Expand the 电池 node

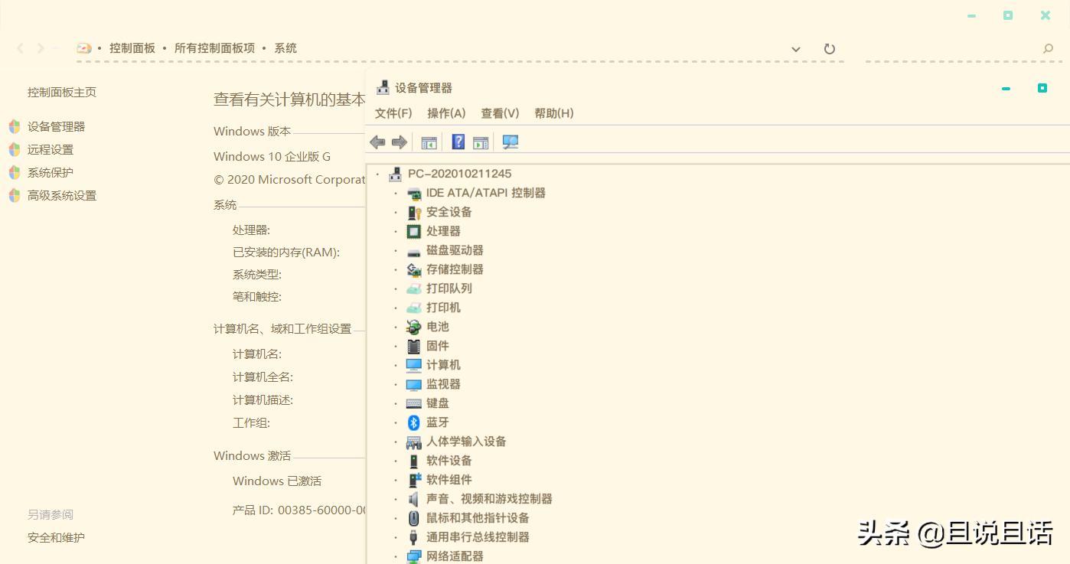coord(396,328)
